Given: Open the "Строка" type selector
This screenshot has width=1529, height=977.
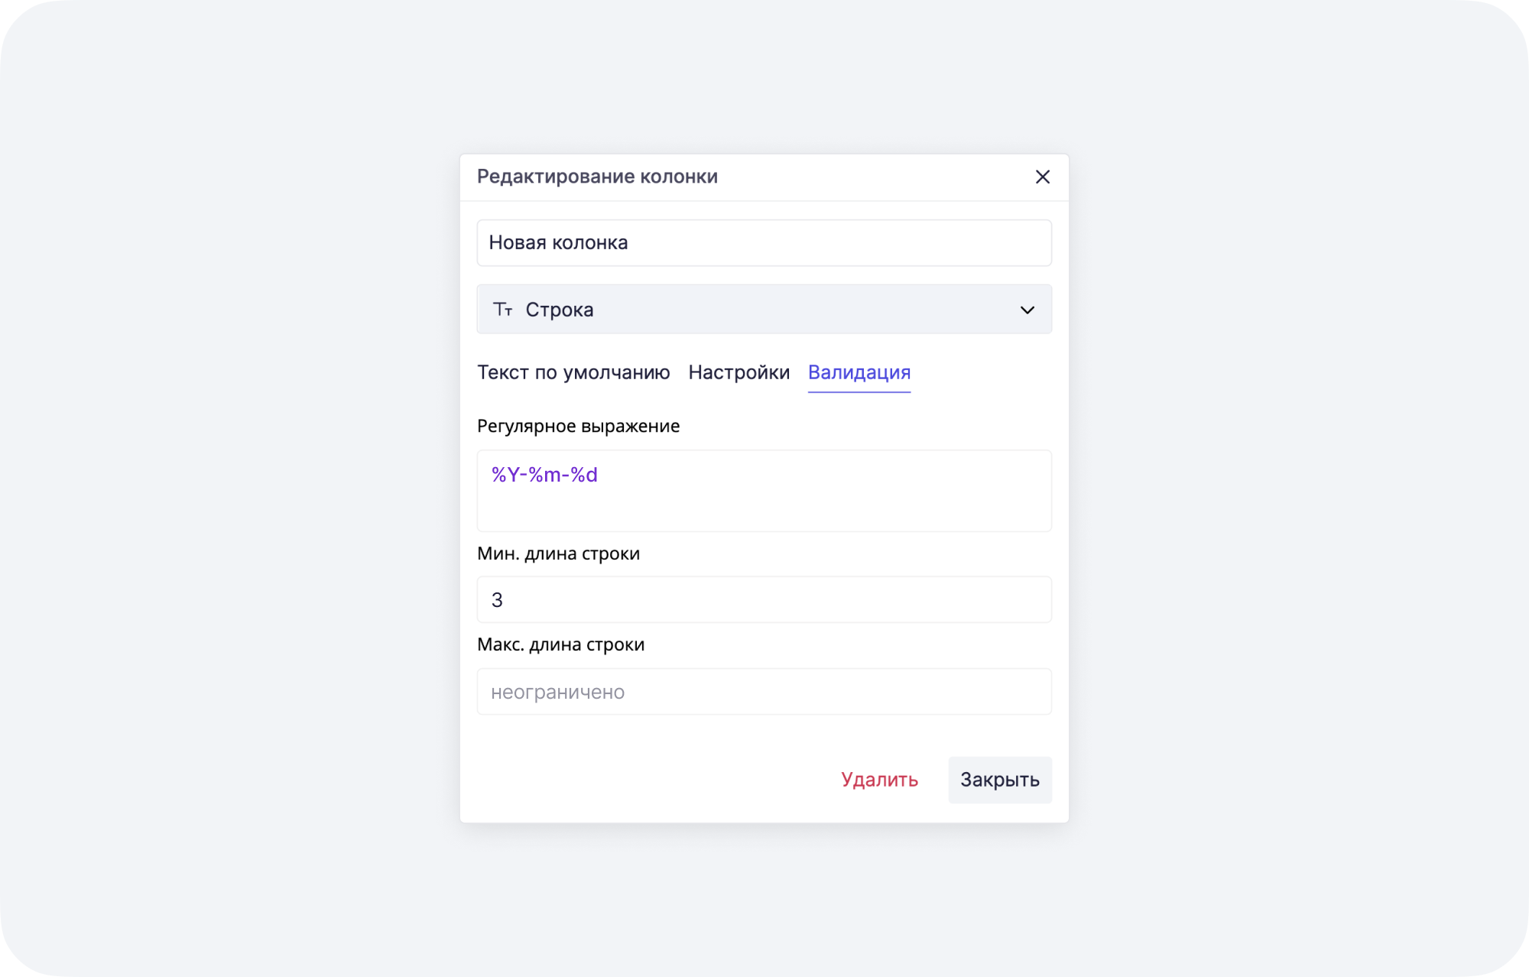Looking at the screenshot, I should [764, 309].
